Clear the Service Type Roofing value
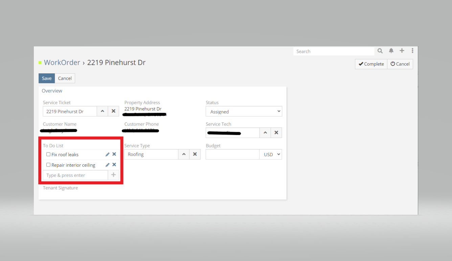Viewport: 452px width, 261px height. pos(195,154)
